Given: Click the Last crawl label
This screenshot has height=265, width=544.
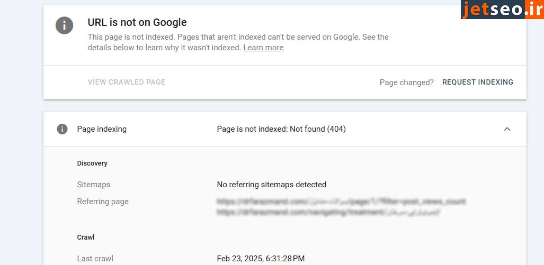Looking at the screenshot, I should 95,259.
